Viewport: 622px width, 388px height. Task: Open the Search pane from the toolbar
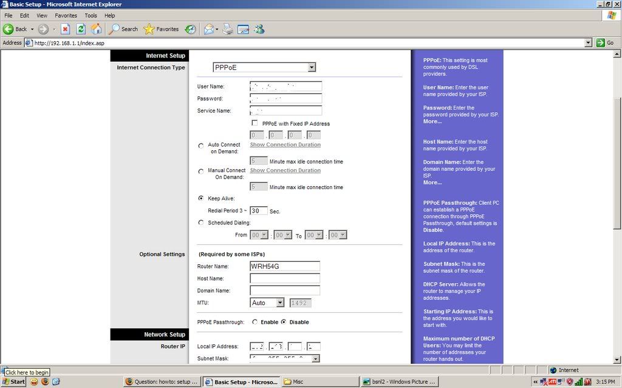[123, 29]
